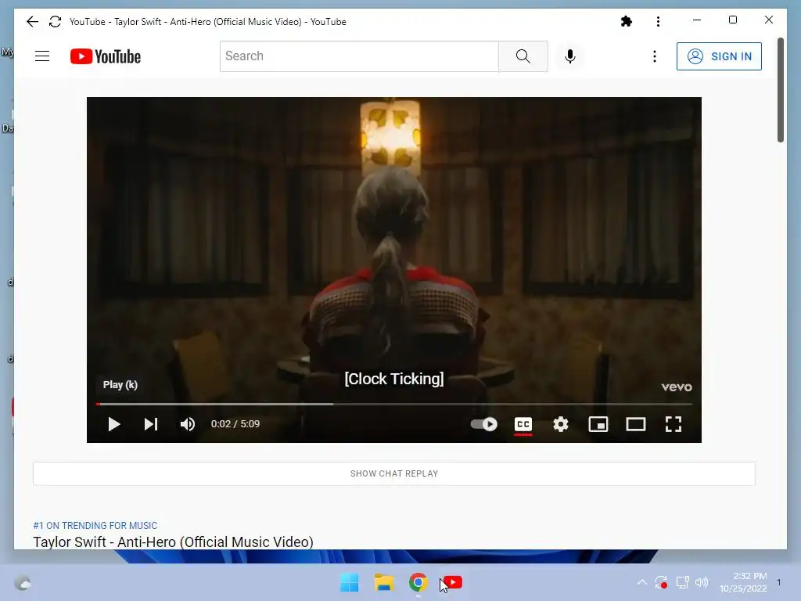This screenshot has height=601, width=801.
Task: Open File Explorer from taskbar
Action: [x=383, y=582]
